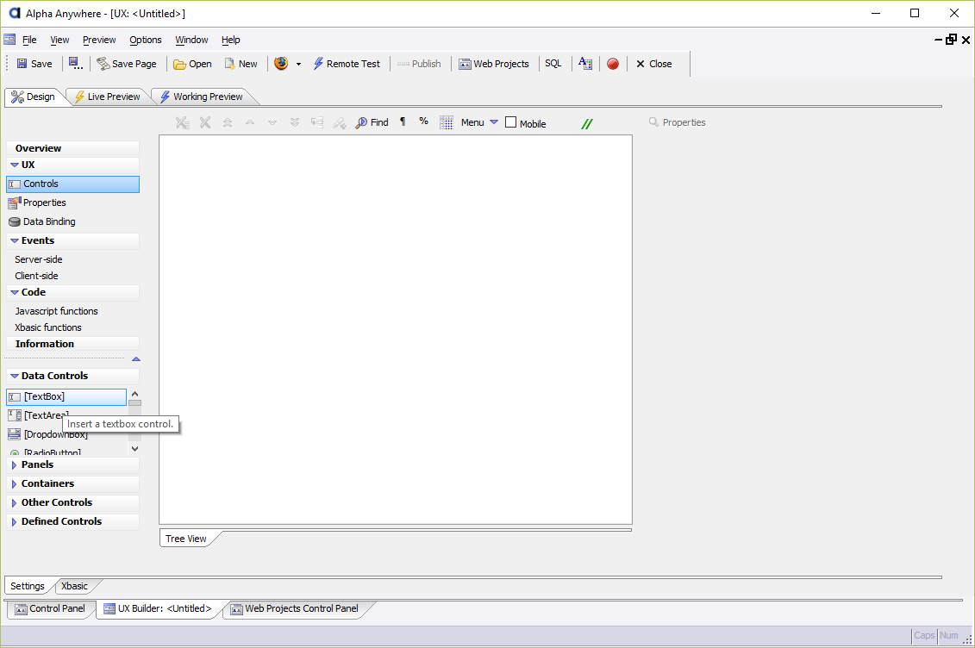Click the green double-slash comment icon
Screen dimensions: 975x648
[x=586, y=123]
